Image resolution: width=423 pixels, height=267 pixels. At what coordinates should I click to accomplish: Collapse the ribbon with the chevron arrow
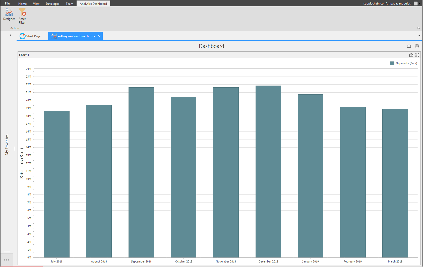418,28
